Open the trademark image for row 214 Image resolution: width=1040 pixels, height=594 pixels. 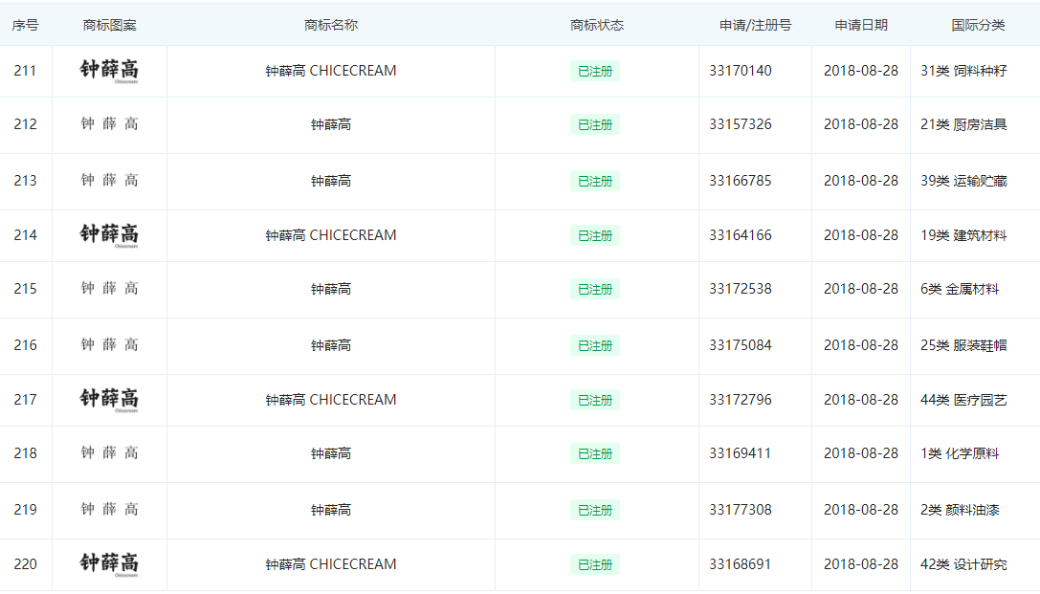point(109,235)
